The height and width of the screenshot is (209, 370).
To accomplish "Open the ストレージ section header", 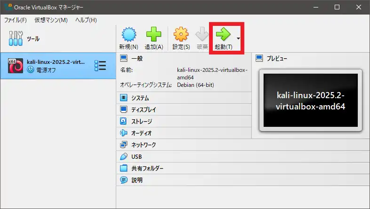I will tap(184, 121).
